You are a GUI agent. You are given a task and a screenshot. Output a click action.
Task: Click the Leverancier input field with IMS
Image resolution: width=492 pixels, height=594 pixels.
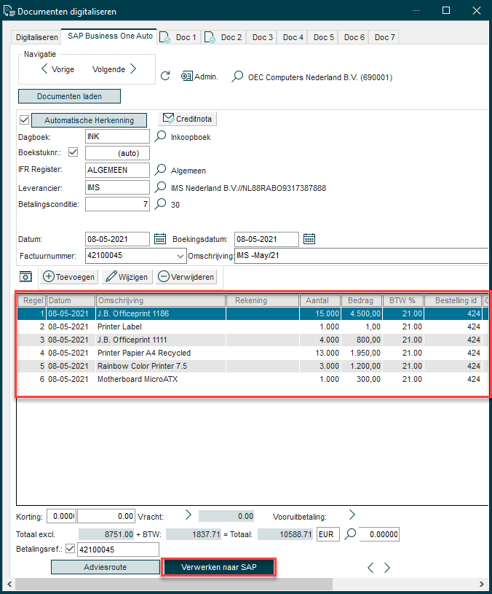point(117,187)
